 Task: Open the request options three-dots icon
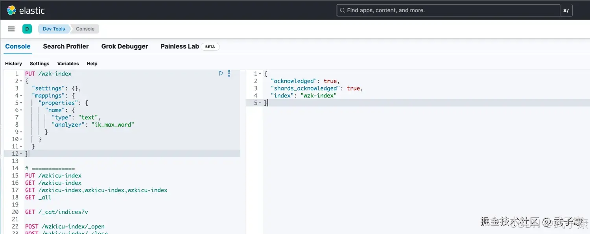[229, 73]
